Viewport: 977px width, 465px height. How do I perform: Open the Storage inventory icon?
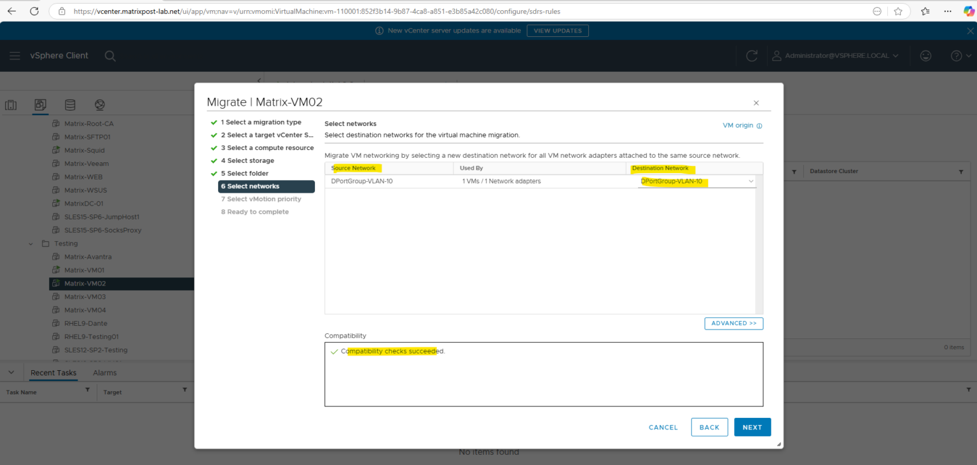click(70, 104)
